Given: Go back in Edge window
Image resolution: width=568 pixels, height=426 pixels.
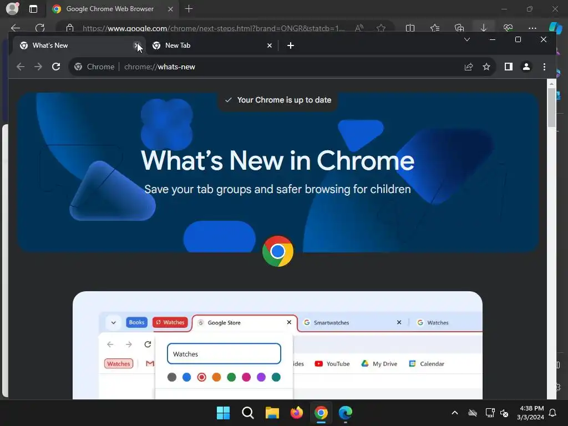Looking at the screenshot, I should 15,28.
